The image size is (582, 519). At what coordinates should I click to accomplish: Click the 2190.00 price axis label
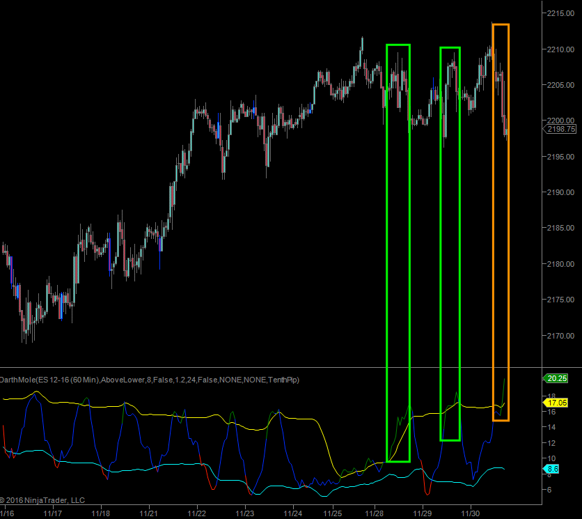tap(561, 192)
